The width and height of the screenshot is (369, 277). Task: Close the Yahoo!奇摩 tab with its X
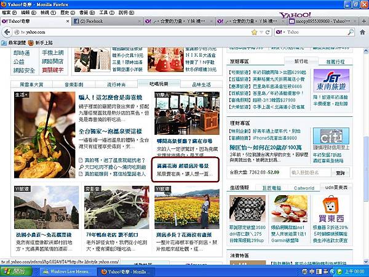(68, 22)
